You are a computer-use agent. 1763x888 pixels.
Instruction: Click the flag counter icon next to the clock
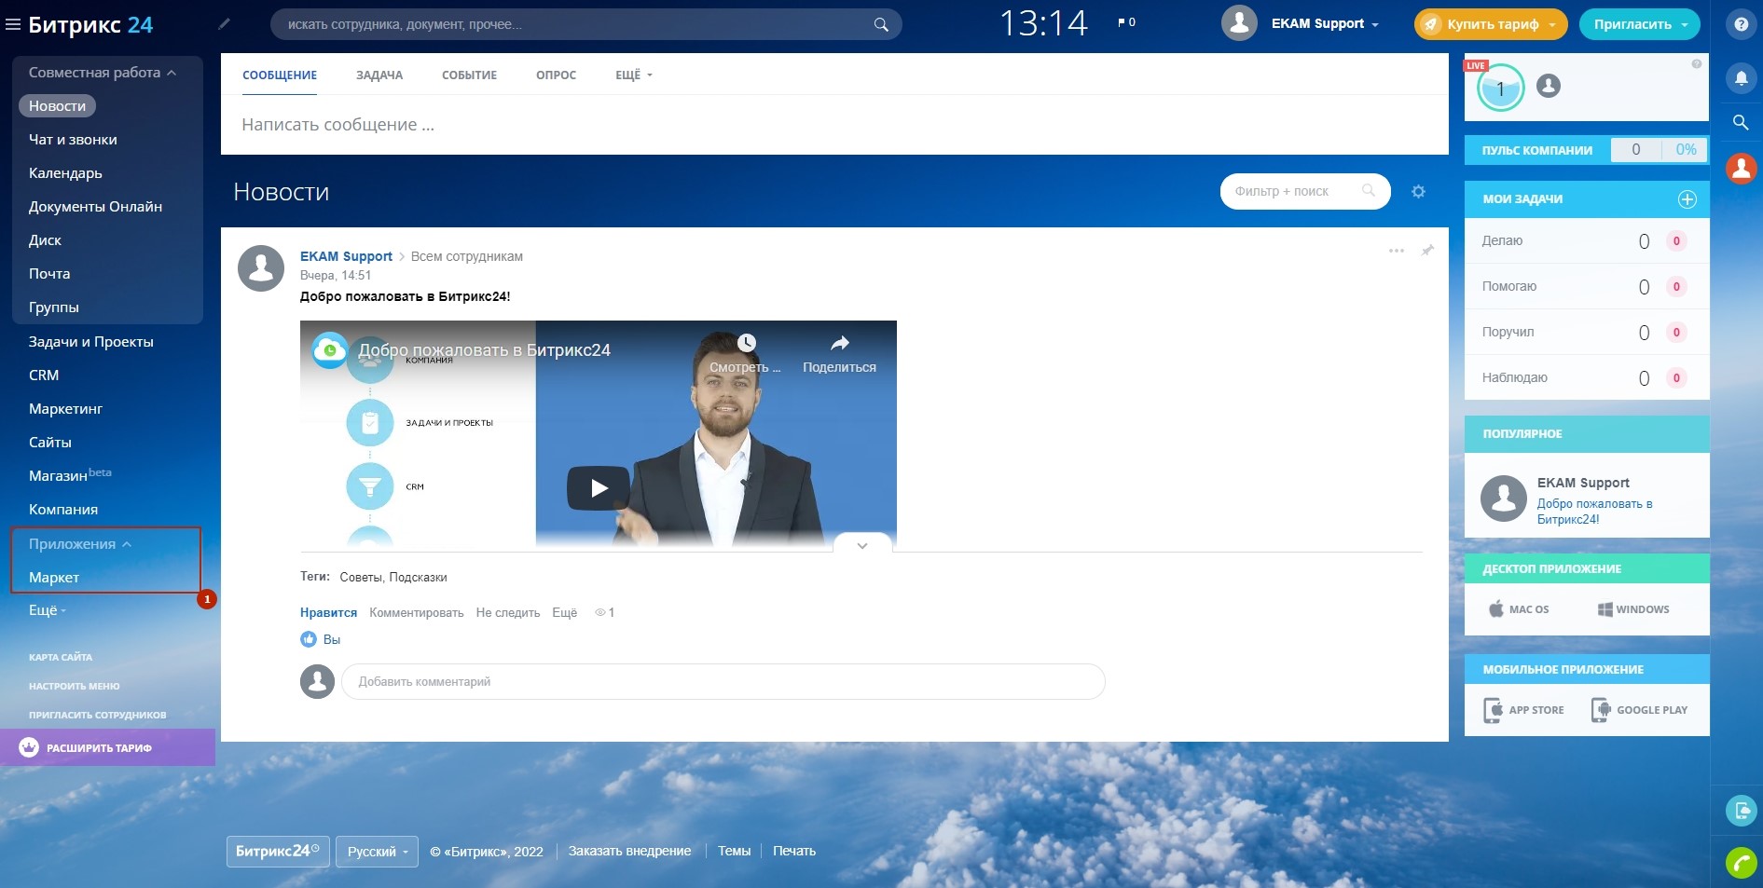point(1126,22)
